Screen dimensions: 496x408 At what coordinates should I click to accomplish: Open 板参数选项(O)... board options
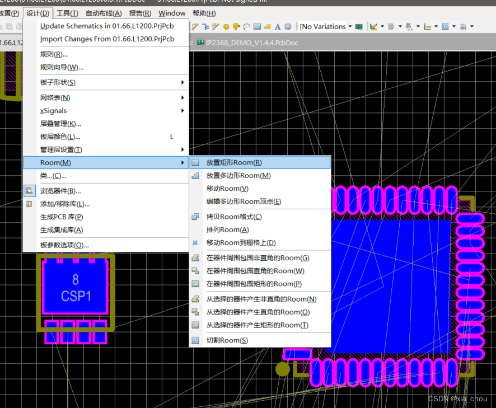click(106, 245)
